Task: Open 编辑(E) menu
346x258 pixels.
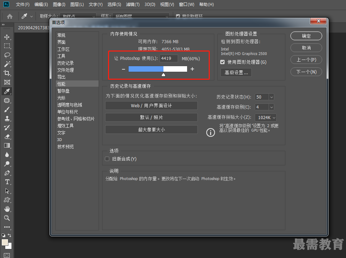Action: [41, 5]
